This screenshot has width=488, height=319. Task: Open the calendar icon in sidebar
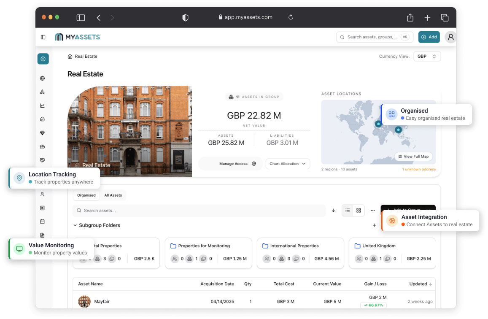tap(42, 222)
